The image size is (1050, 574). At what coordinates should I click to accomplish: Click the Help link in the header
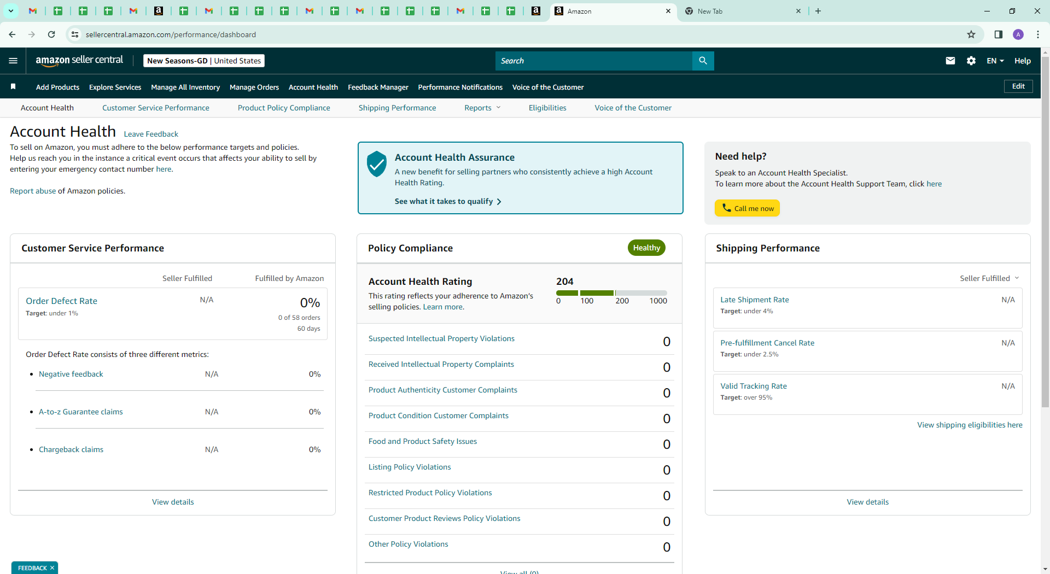pos(1022,61)
